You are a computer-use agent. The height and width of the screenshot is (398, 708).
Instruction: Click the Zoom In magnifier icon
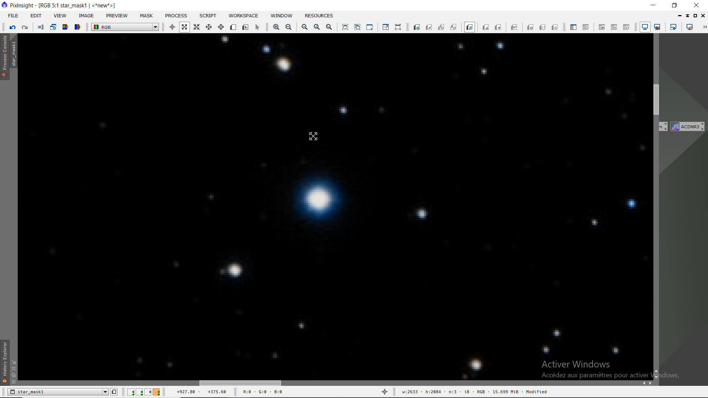point(276,27)
